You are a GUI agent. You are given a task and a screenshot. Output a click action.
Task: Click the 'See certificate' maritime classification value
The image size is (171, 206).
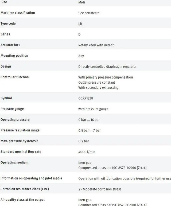(89, 13)
